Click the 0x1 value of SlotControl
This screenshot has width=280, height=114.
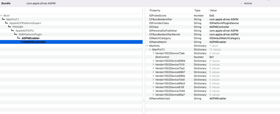click(212, 57)
